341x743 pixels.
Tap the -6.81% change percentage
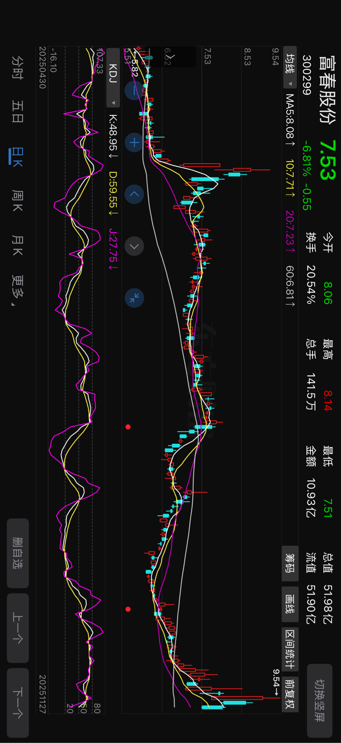pyautogui.click(x=307, y=159)
